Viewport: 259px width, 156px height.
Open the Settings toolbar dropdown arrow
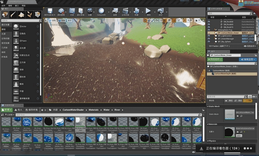[x=94, y=12]
